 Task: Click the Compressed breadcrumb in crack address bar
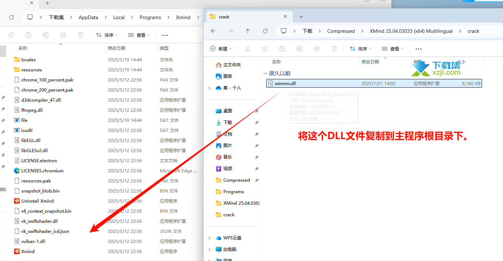(341, 31)
